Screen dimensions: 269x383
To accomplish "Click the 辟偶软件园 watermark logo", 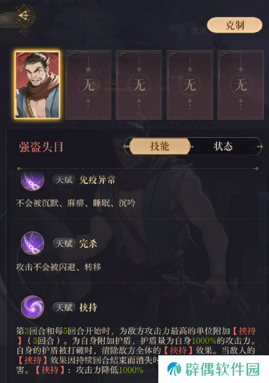I will pyautogui.click(x=213, y=369).
